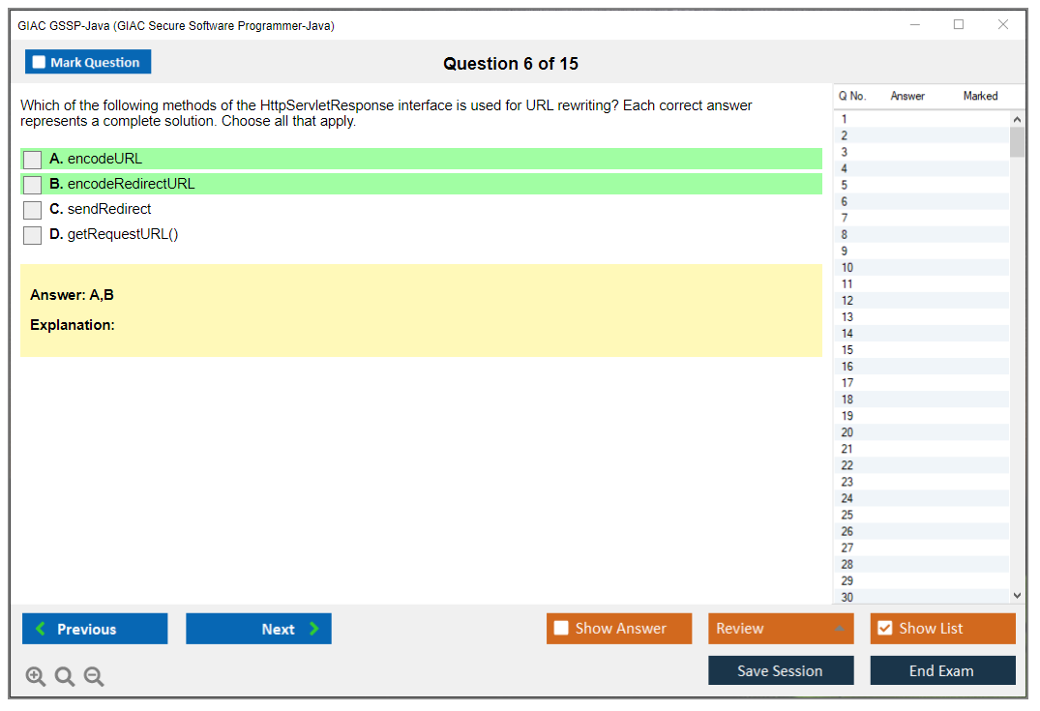Uncheck the Show List option
This screenshot has width=1040, height=711.
tap(884, 629)
